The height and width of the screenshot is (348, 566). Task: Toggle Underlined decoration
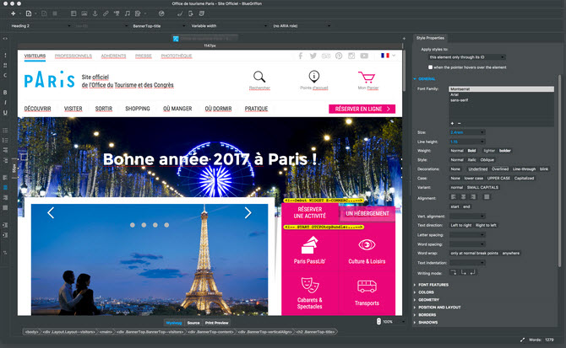coord(478,169)
